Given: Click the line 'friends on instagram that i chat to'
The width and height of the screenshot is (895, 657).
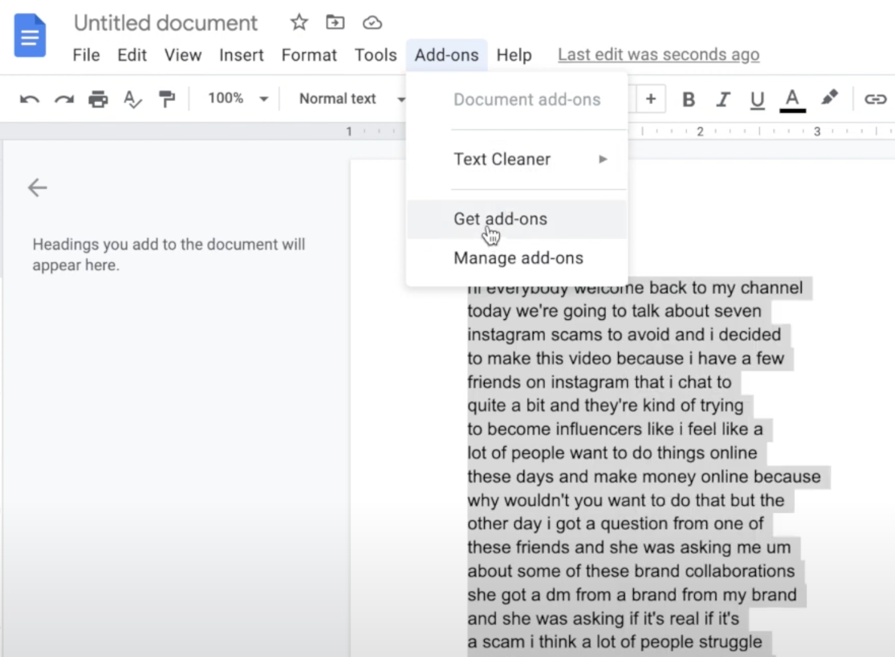Looking at the screenshot, I should pos(599,382).
